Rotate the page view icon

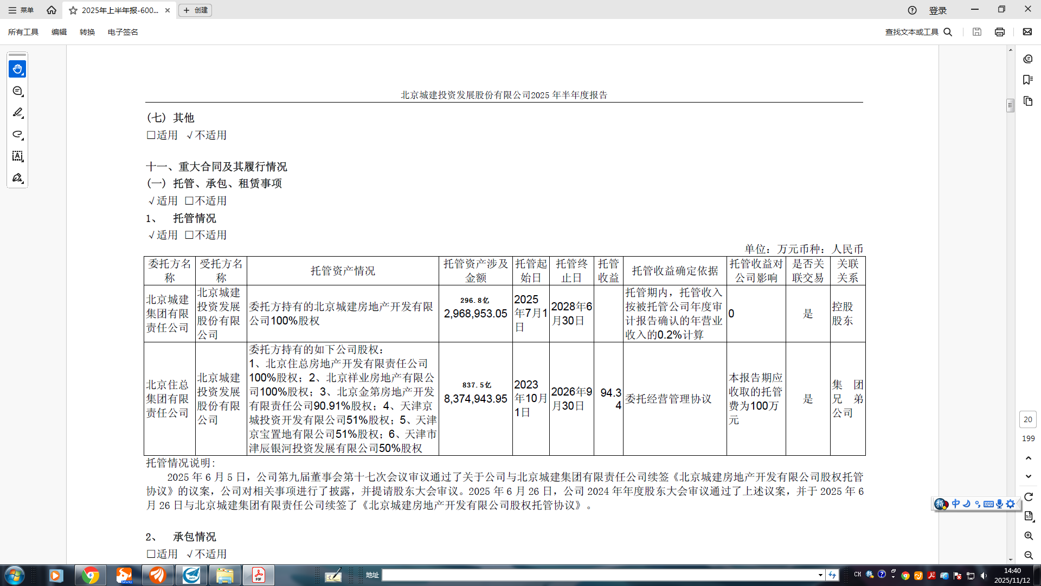[1028, 497]
